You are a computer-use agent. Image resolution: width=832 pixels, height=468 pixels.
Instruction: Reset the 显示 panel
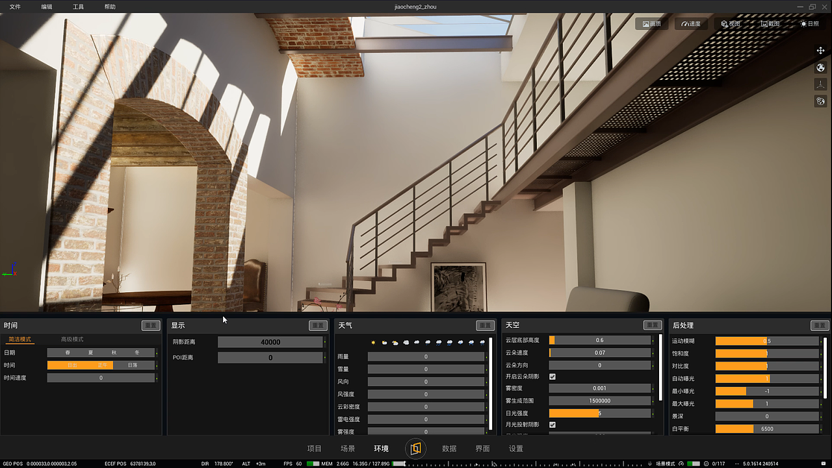point(318,325)
